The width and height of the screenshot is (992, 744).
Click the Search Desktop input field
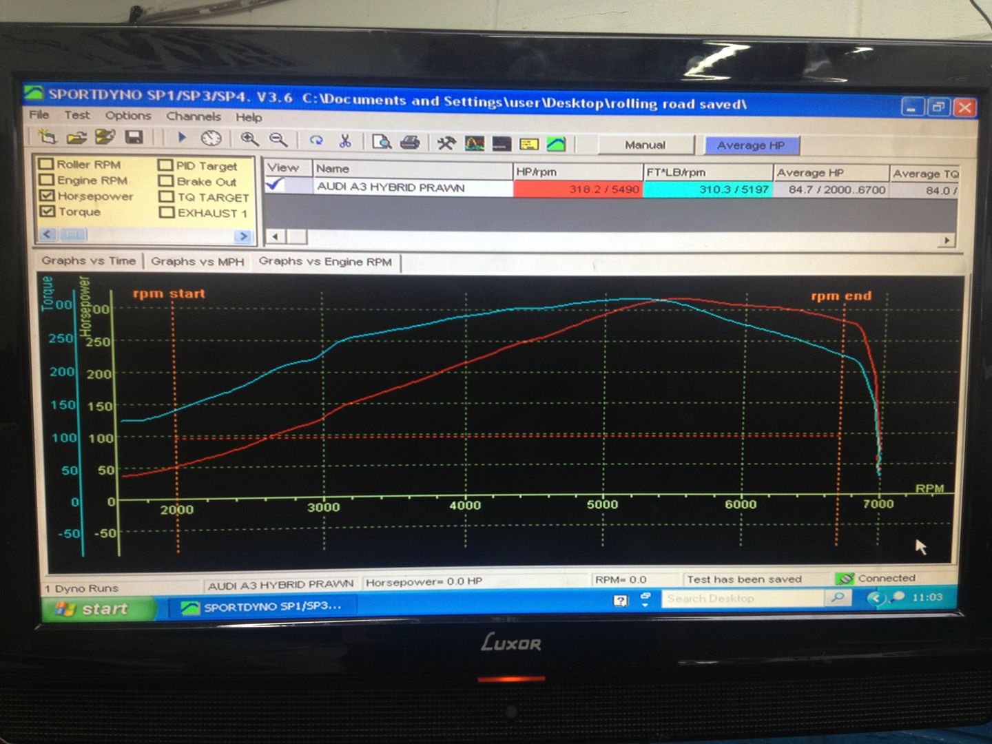743,599
